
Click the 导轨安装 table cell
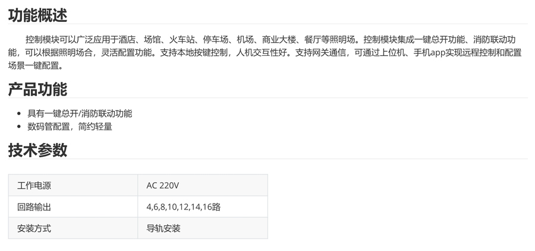[x=163, y=228]
